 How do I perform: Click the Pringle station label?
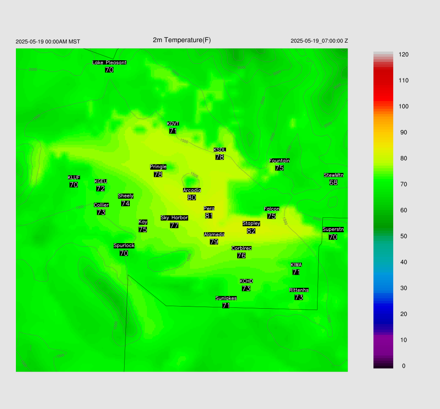point(158,167)
